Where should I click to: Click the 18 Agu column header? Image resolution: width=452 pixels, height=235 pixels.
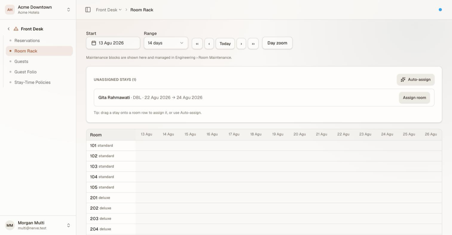click(x=256, y=134)
